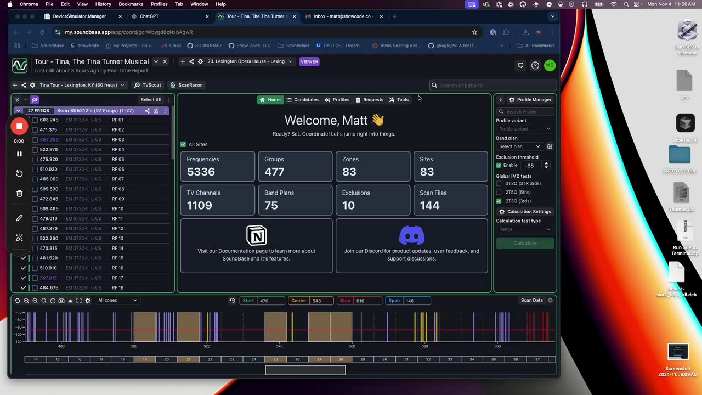Open the Profile Manager button
The image size is (702, 395).
coord(530,100)
